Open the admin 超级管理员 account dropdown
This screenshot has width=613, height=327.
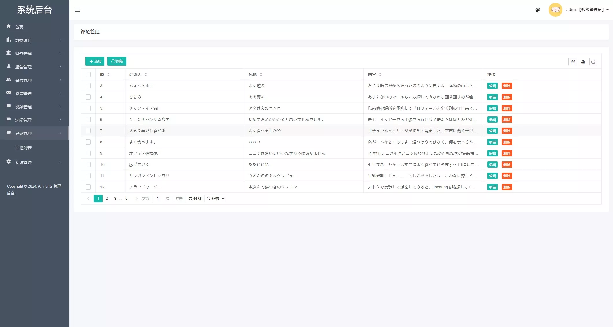coord(585,10)
